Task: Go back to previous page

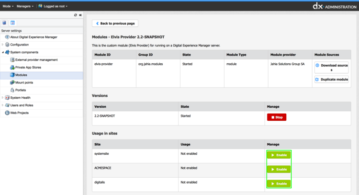Action: [x=115, y=23]
